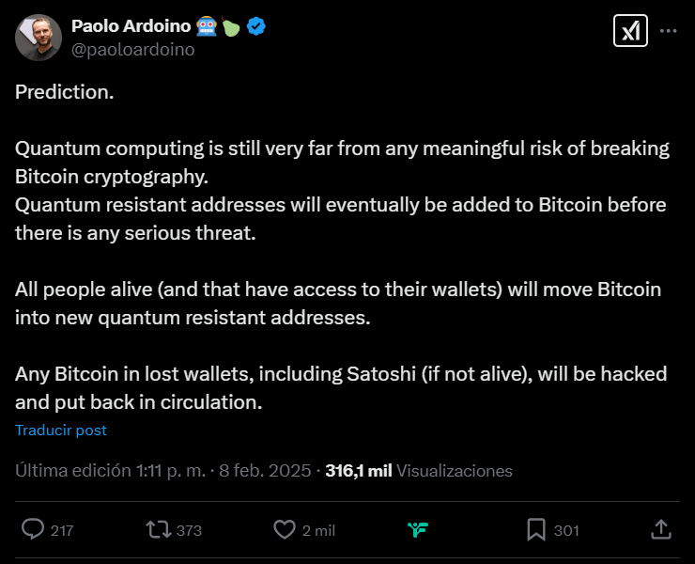The width and height of the screenshot is (695, 564).
Task: Click the pear emoji beside name
Action: [232, 27]
